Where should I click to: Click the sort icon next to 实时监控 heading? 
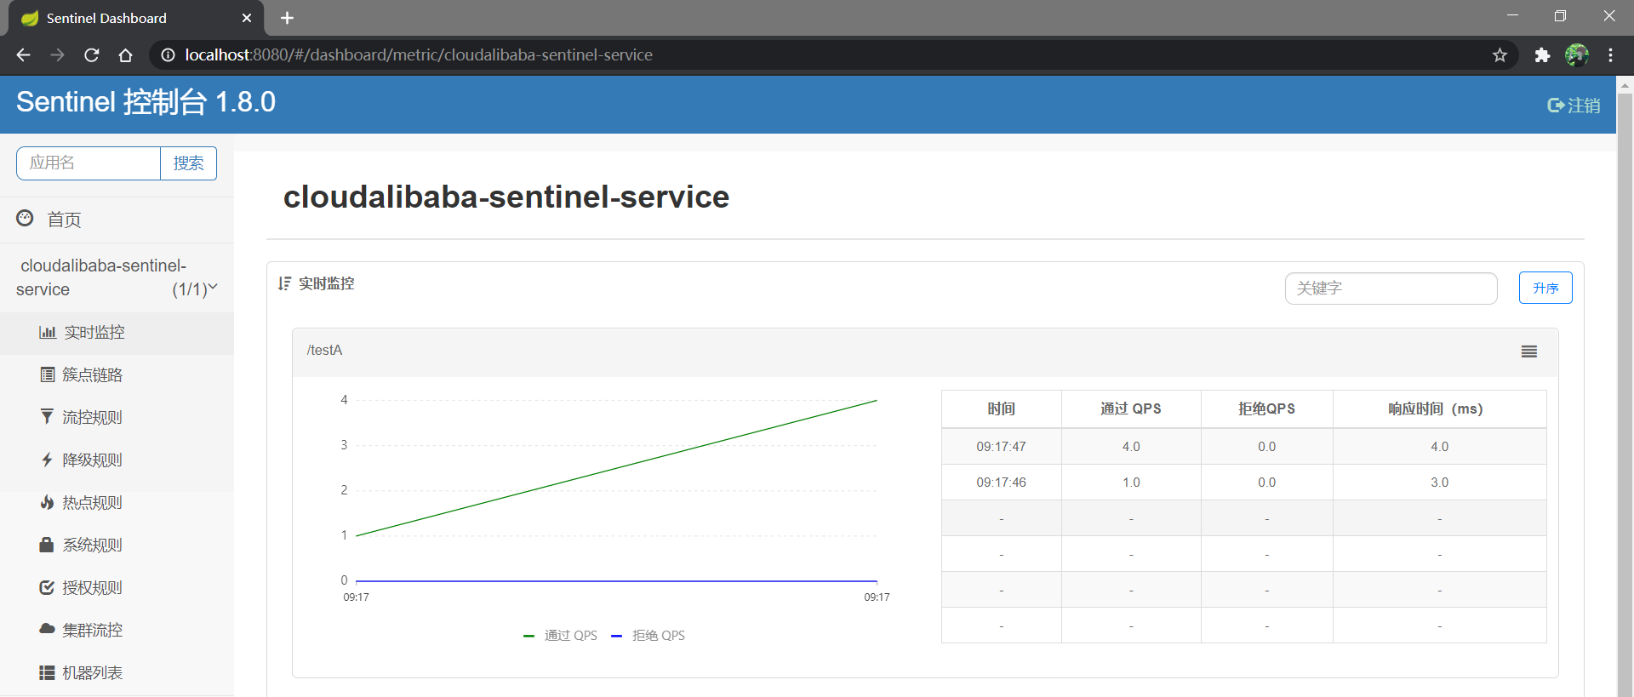click(284, 283)
